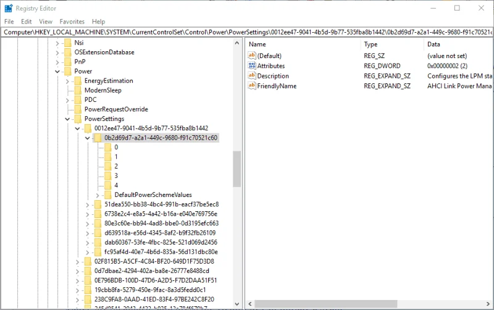Click the tree pane vertical scrollbar thumb
Image resolution: width=494 pixels, height=310 pixels.
237,169
